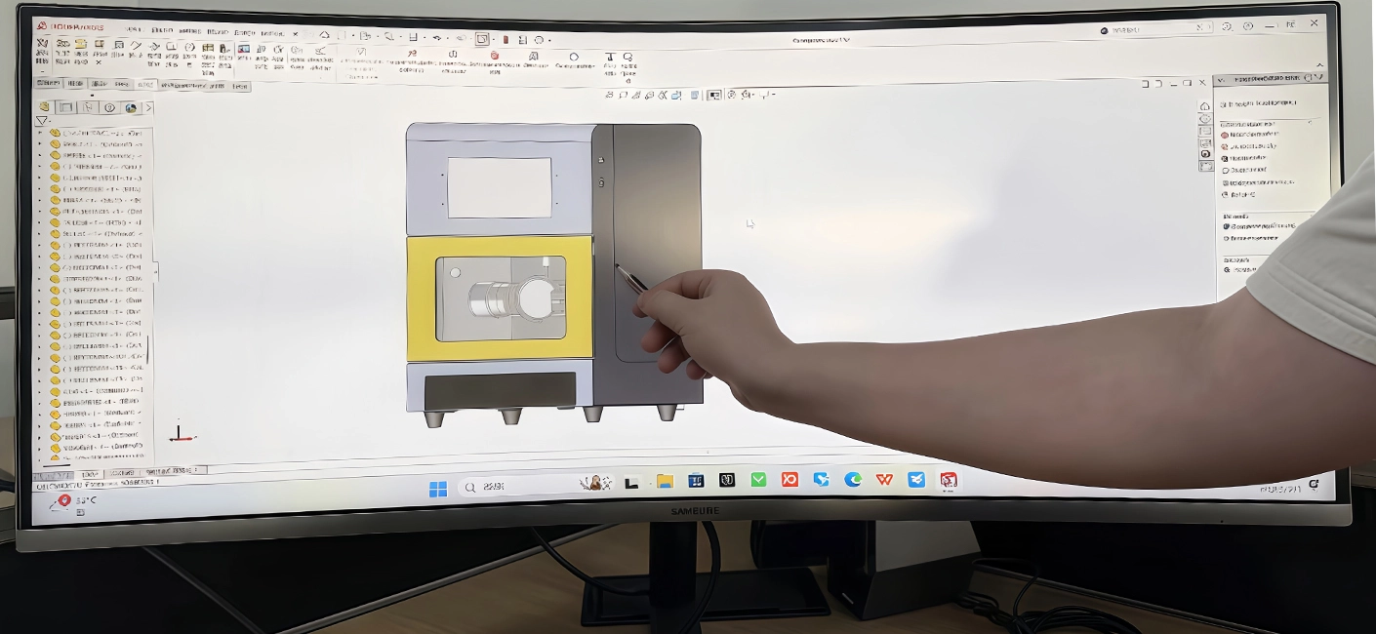
Task: Open the FeatureManager design tree tab
Action: tap(44, 107)
